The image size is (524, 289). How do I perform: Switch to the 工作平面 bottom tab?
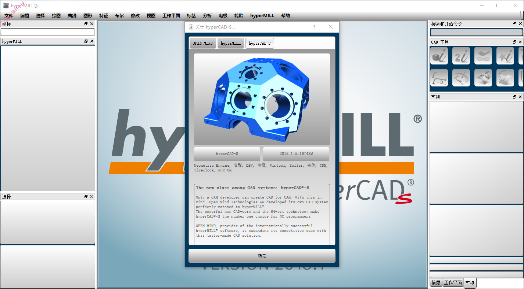[x=453, y=283]
